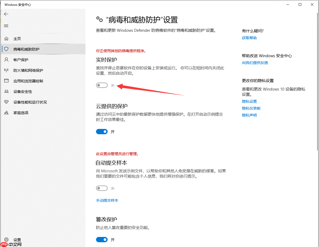Click the 帐户保护 person icon

(6, 60)
